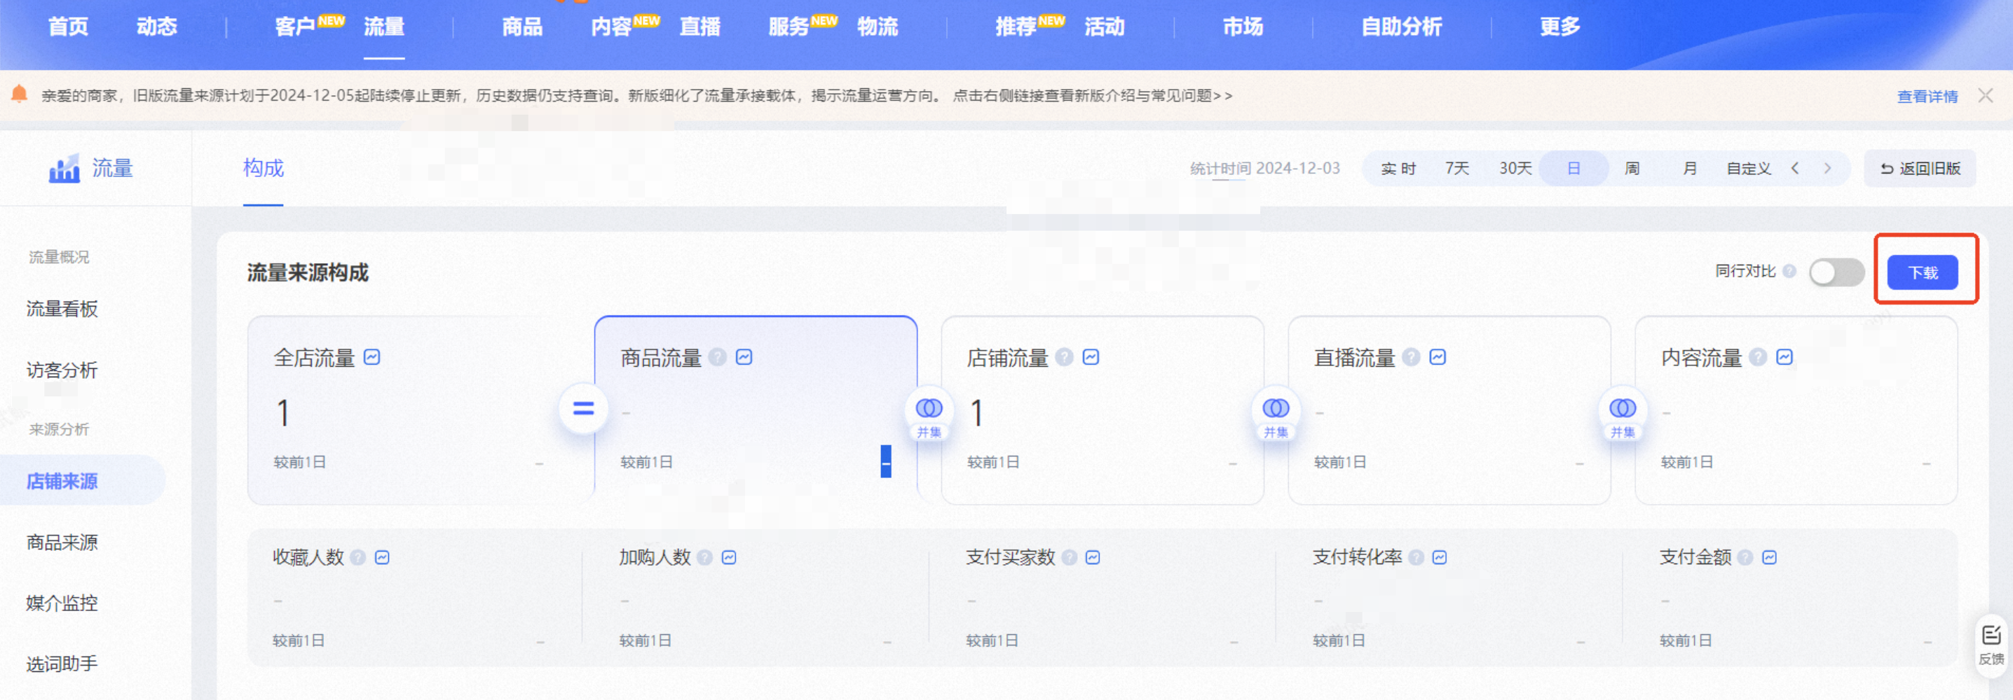This screenshot has width=2013, height=700.
Task: Go to previous date with left chevron
Action: pyautogui.click(x=1796, y=168)
